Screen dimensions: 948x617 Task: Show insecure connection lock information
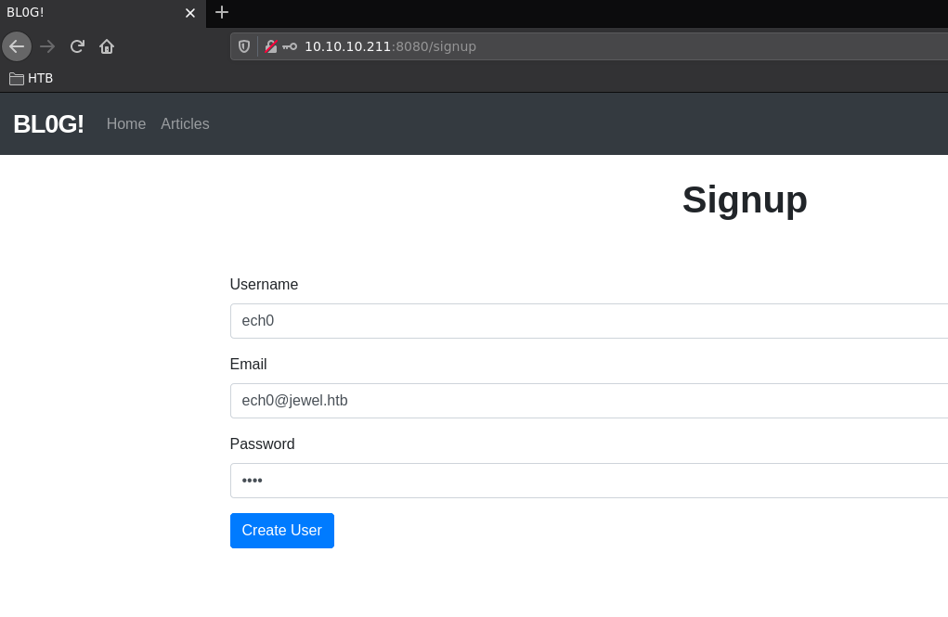tap(270, 46)
